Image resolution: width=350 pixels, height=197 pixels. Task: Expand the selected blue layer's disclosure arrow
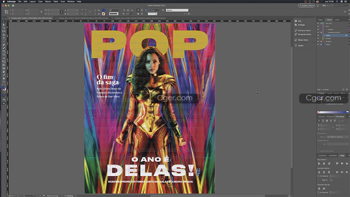tap(325, 35)
